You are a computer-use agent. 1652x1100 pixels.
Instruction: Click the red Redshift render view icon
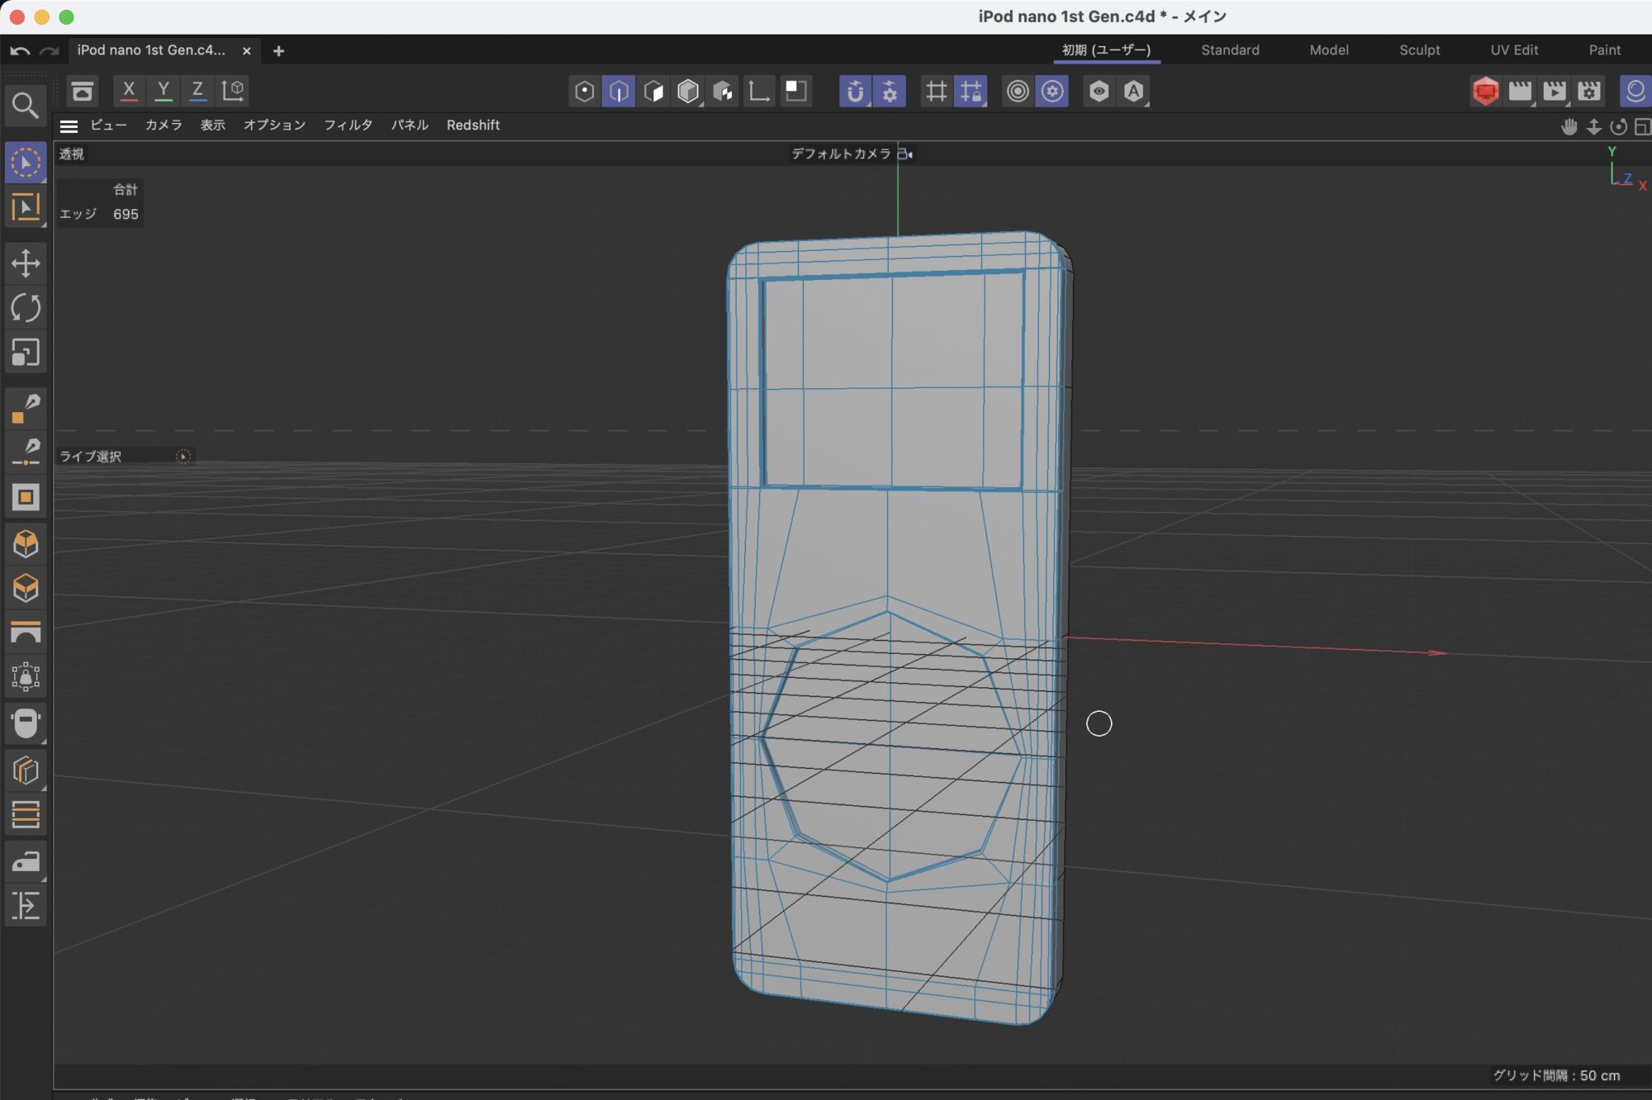pyautogui.click(x=1485, y=91)
